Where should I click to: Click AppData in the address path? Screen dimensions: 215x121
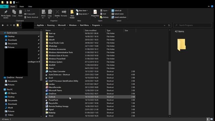point(40,25)
